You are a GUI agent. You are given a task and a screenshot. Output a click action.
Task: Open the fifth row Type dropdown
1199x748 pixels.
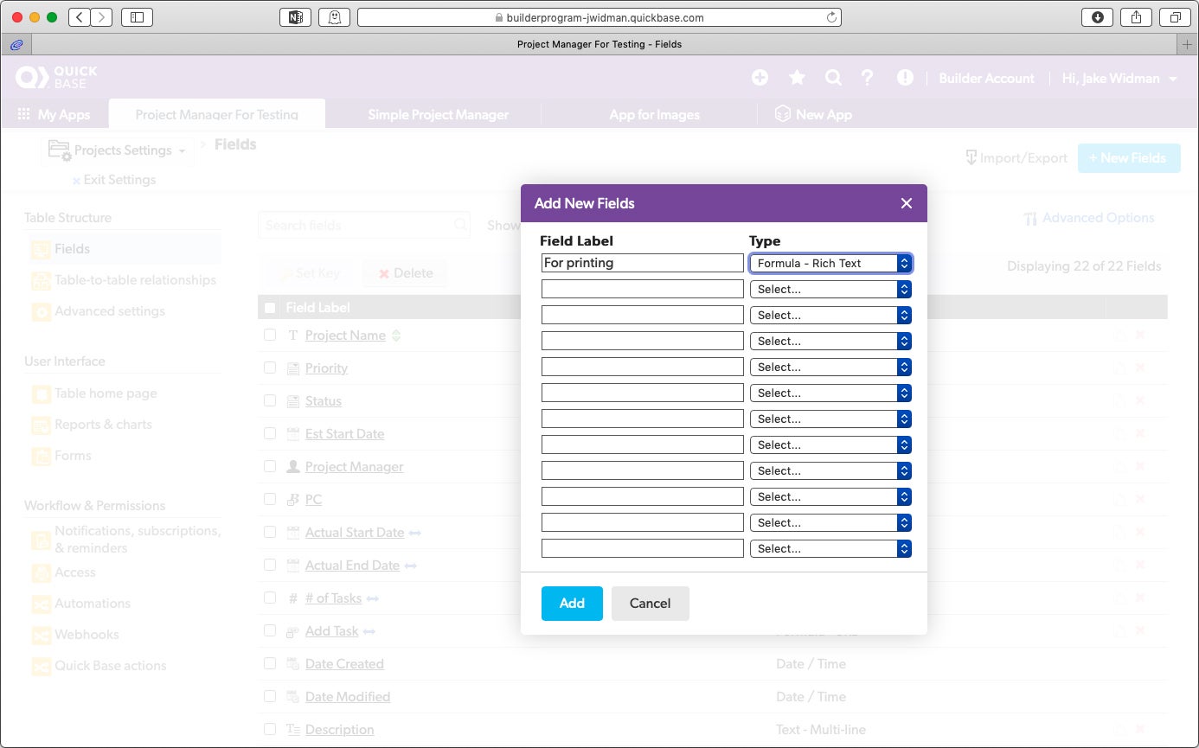click(830, 367)
